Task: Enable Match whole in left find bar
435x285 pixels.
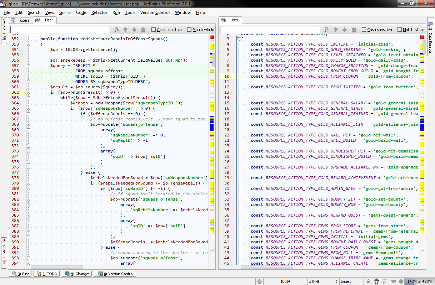Action: pos(189,30)
